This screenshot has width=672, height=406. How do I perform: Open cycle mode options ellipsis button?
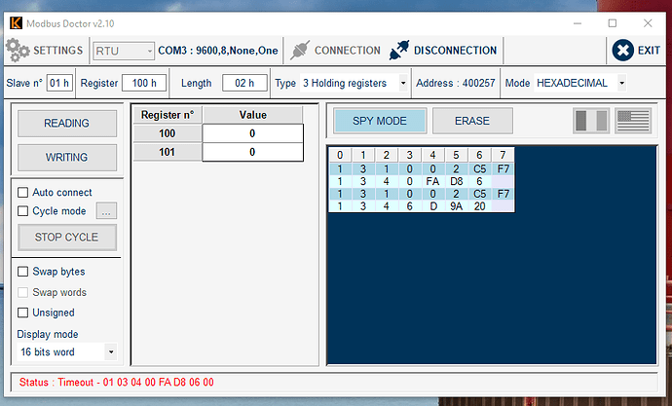click(106, 211)
